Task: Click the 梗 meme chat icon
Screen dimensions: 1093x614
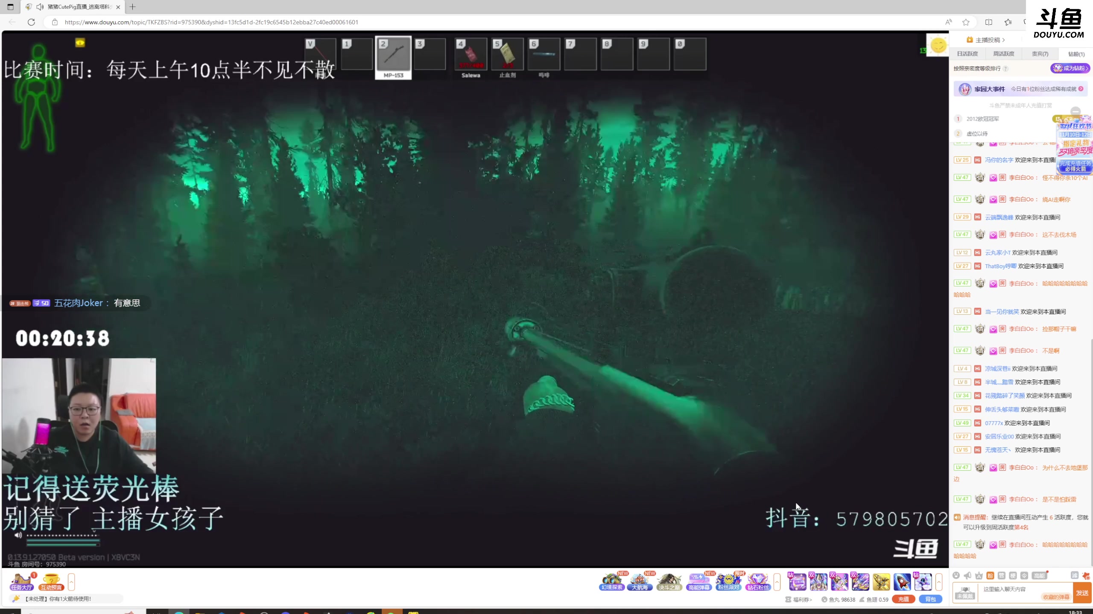Action: coord(1013,575)
